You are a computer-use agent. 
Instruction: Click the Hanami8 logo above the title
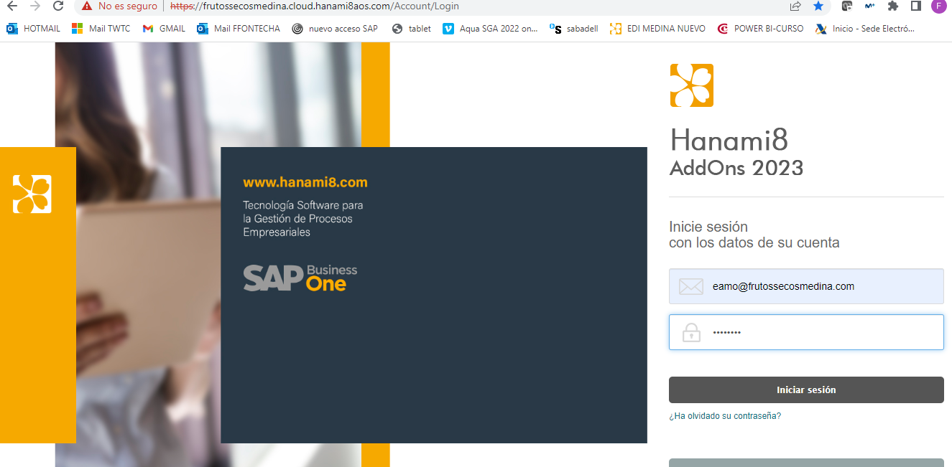(x=691, y=85)
